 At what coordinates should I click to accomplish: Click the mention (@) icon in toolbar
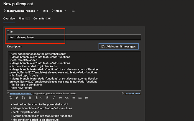[11, 98]
